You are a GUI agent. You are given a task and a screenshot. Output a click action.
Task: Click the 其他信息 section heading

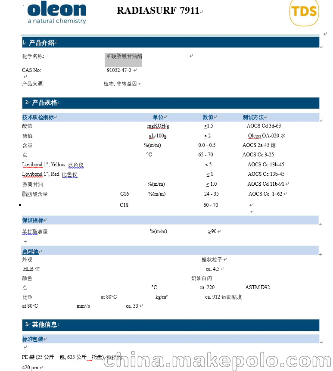tap(44, 324)
